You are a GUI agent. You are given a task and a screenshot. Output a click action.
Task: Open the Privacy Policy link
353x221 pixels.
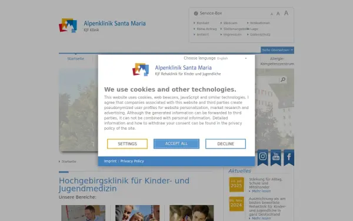(x=132, y=161)
